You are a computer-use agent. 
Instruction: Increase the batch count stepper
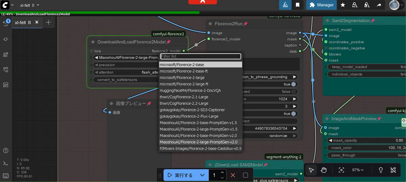[222, 173]
